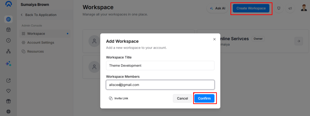Close the Add Workspace dialog with X
The image size is (310, 116).
(x=214, y=39)
